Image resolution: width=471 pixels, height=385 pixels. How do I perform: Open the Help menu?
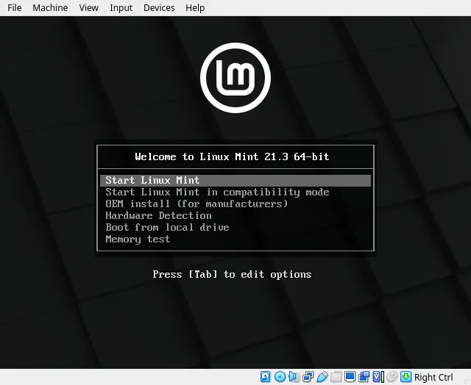[195, 8]
